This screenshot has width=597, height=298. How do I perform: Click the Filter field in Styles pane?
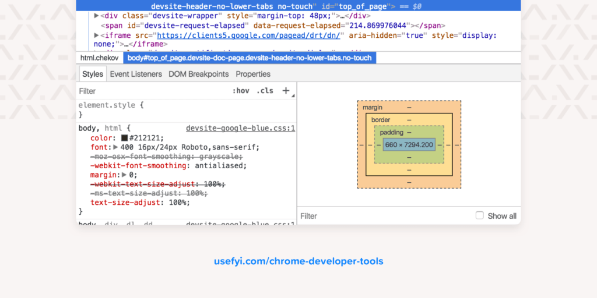(152, 91)
